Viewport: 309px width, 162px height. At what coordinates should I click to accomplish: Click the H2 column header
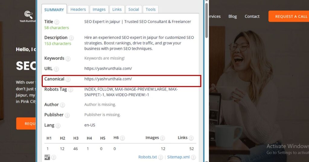tap(62, 138)
